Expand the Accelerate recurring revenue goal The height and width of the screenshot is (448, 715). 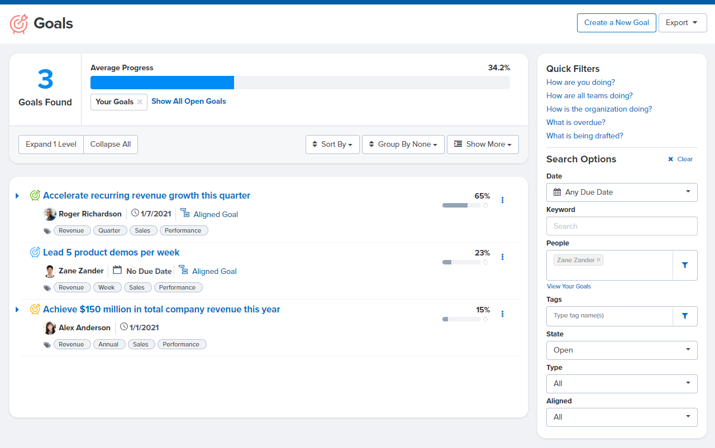(17, 196)
